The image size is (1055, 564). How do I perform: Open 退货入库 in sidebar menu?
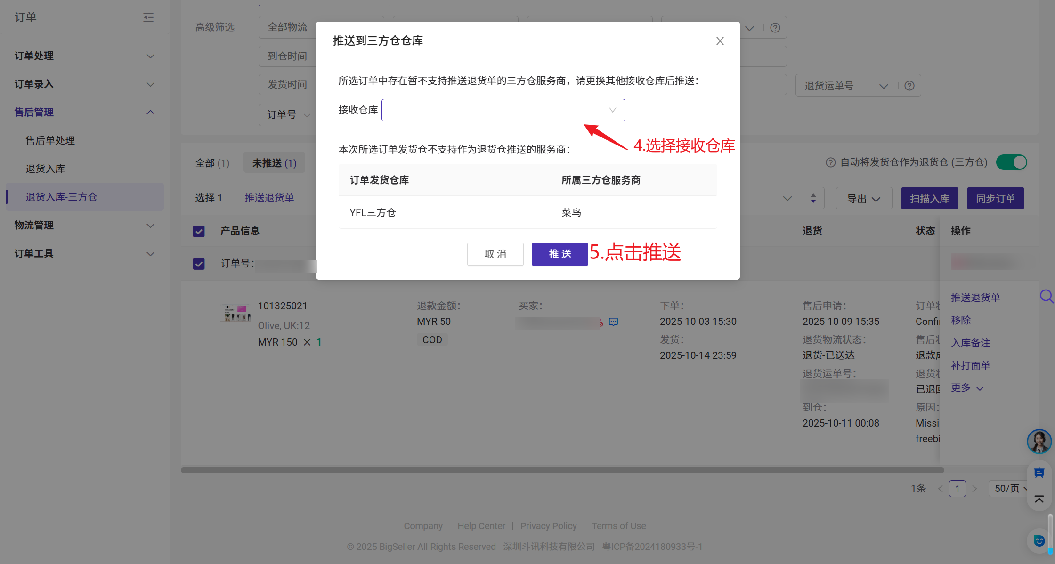point(45,169)
